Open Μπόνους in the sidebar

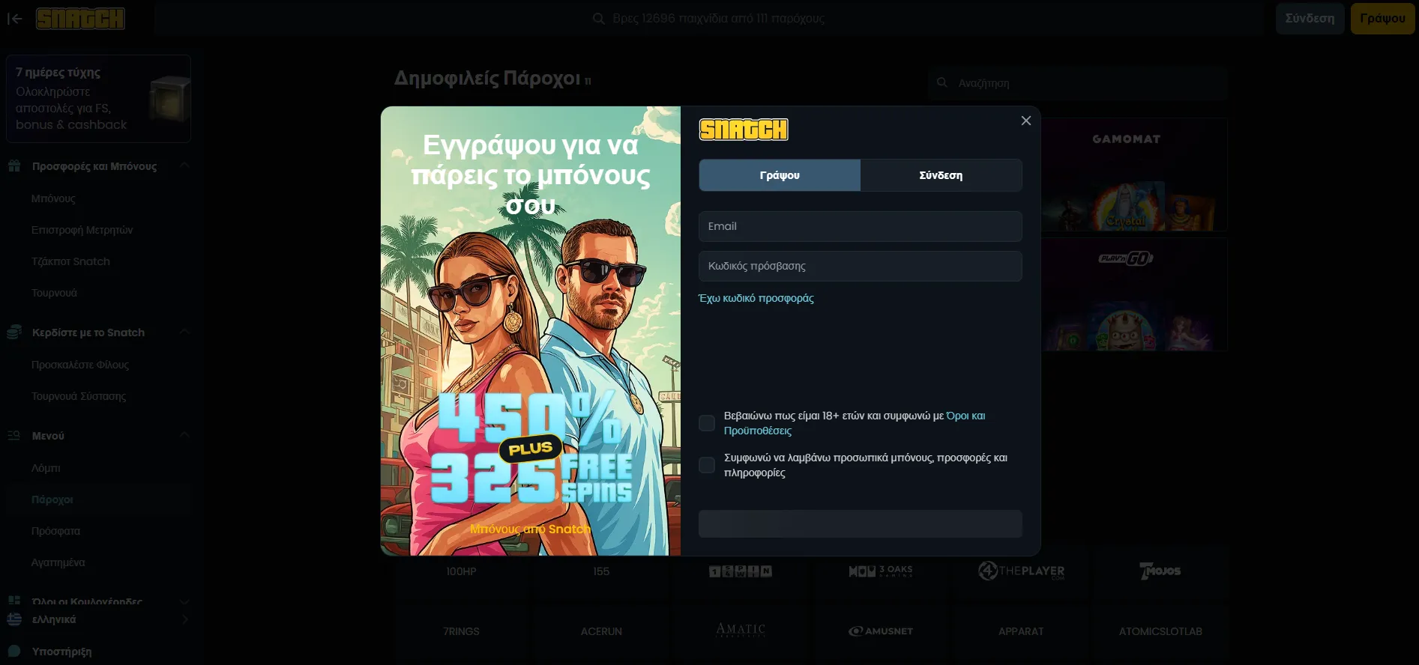(53, 198)
